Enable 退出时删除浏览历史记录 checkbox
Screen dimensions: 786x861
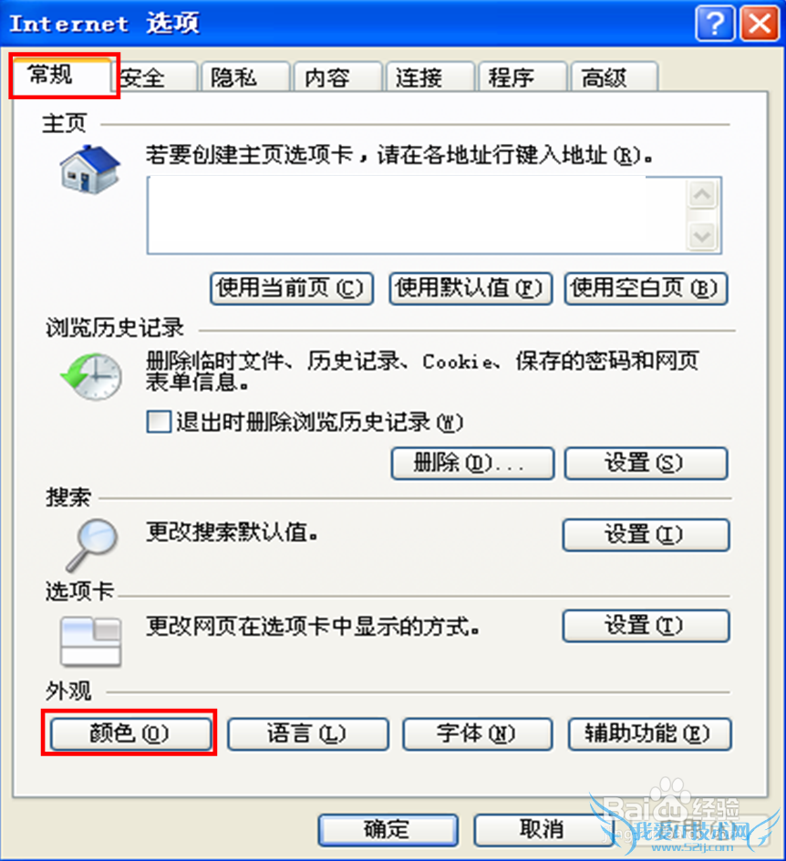point(159,422)
